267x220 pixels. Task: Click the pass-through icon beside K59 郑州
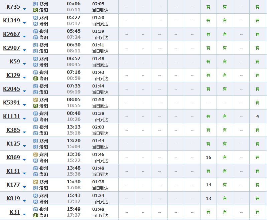36,59
